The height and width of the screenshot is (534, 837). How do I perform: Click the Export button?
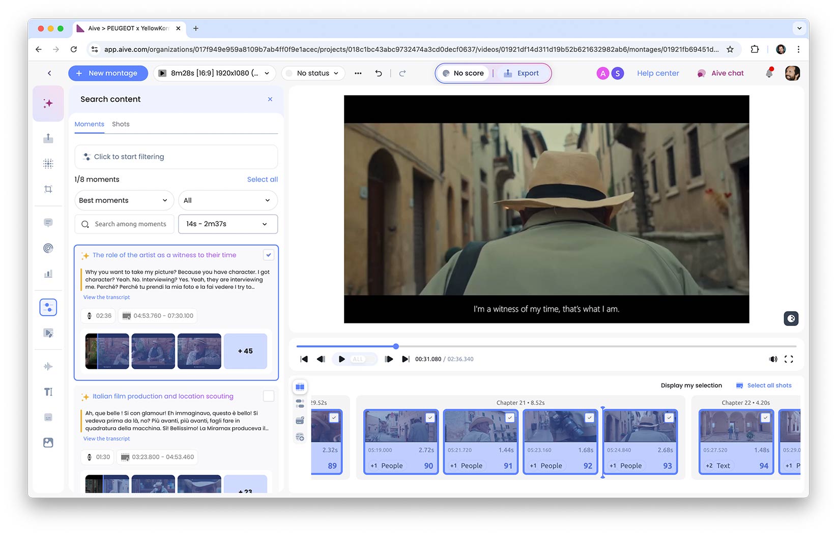click(x=522, y=73)
